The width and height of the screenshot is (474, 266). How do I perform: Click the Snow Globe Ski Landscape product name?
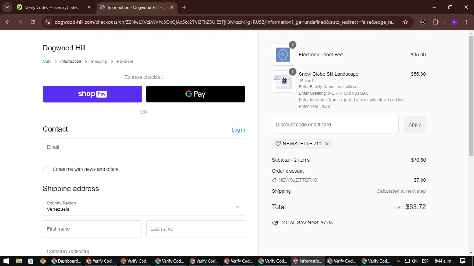coord(328,74)
